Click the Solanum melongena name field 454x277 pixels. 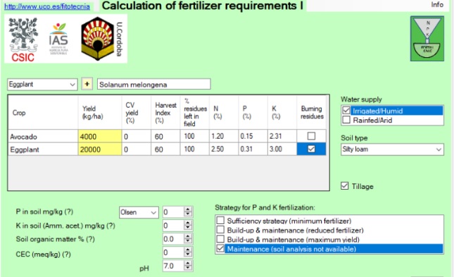153,85
